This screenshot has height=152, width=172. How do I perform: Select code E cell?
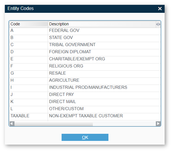coord(28,60)
